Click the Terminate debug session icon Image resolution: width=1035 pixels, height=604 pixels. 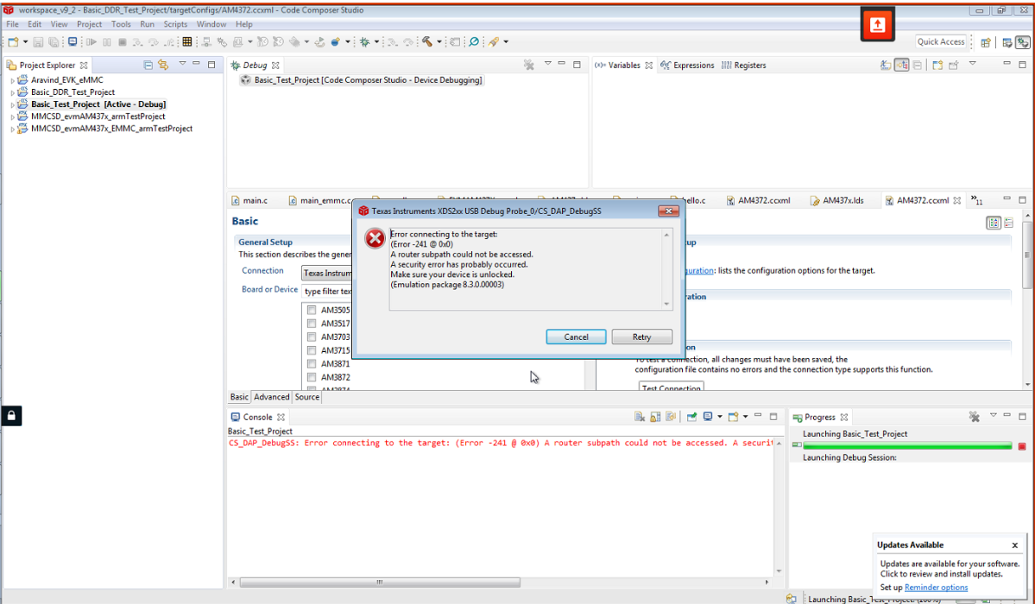121,41
